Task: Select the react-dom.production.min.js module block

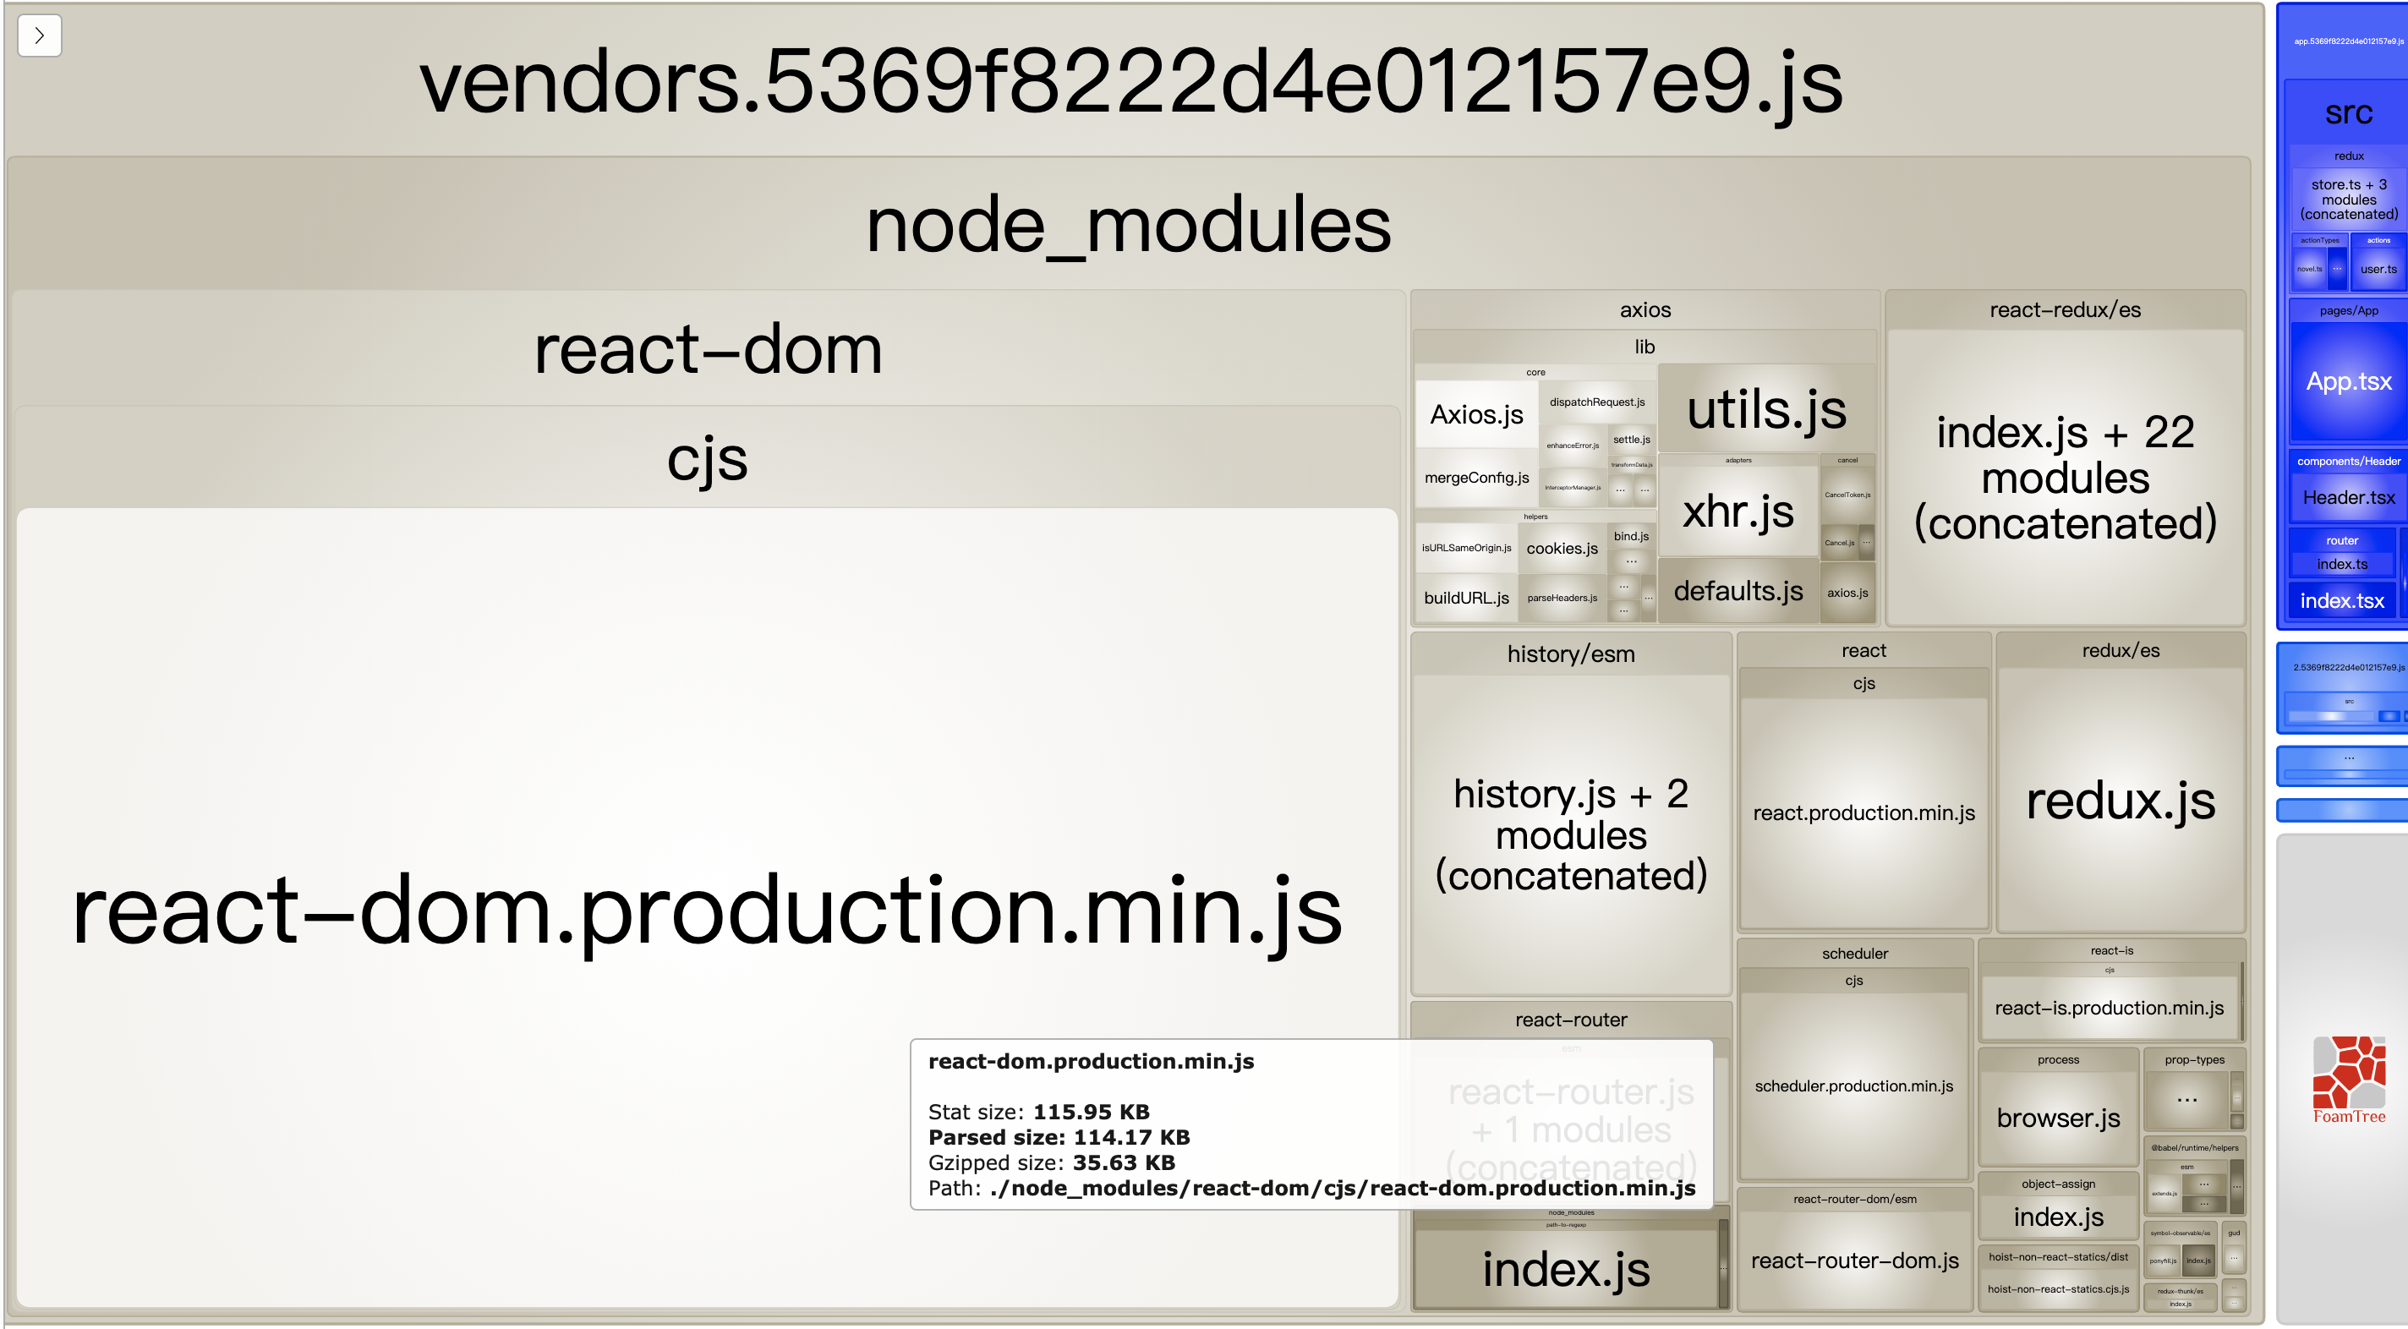Action: coord(708,907)
